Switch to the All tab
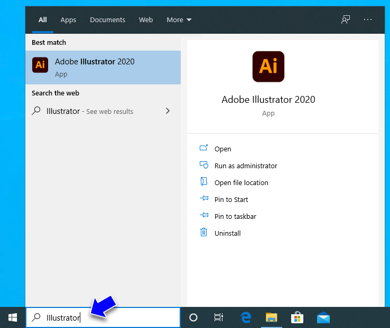 (x=42, y=20)
